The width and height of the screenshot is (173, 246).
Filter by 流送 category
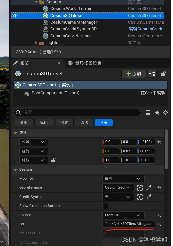pyautogui.click(x=84, y=122)
